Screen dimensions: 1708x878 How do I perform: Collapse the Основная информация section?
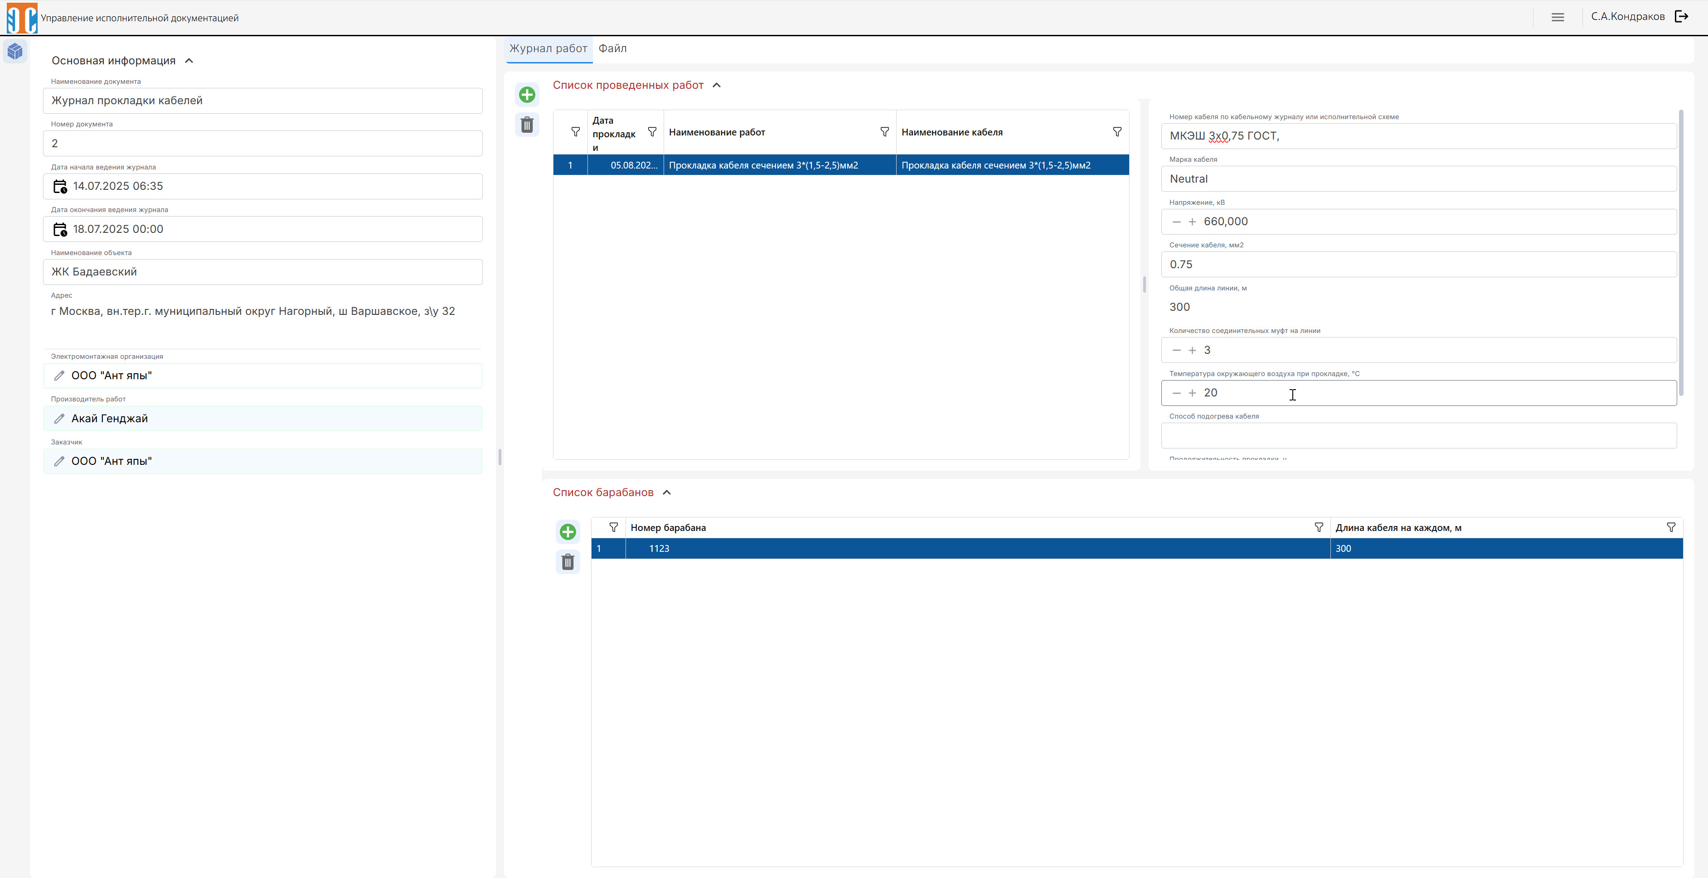point(189,61)
